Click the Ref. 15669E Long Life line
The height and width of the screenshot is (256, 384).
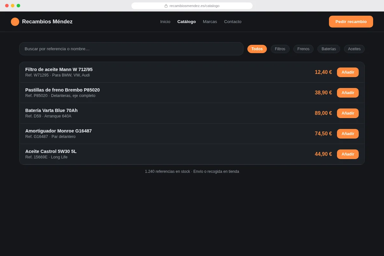tap(46, 157)
